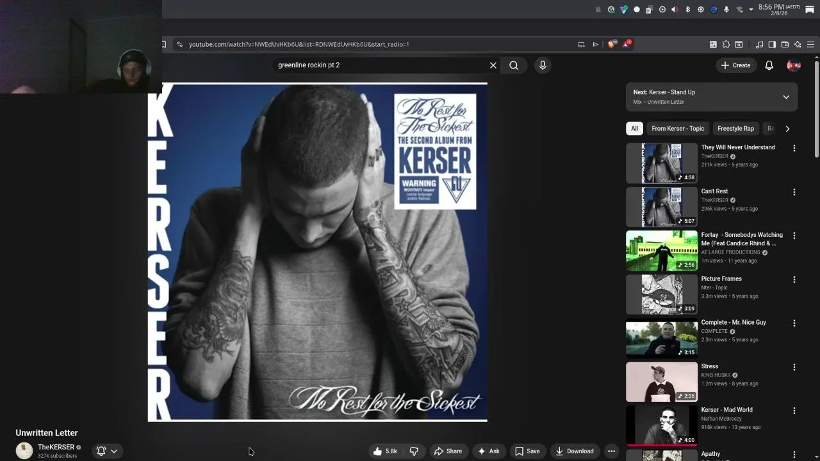Open options menu for 'Picture Frames'
Screen dimensions: 820x461
pyautogui.click(x=794, y=280)
